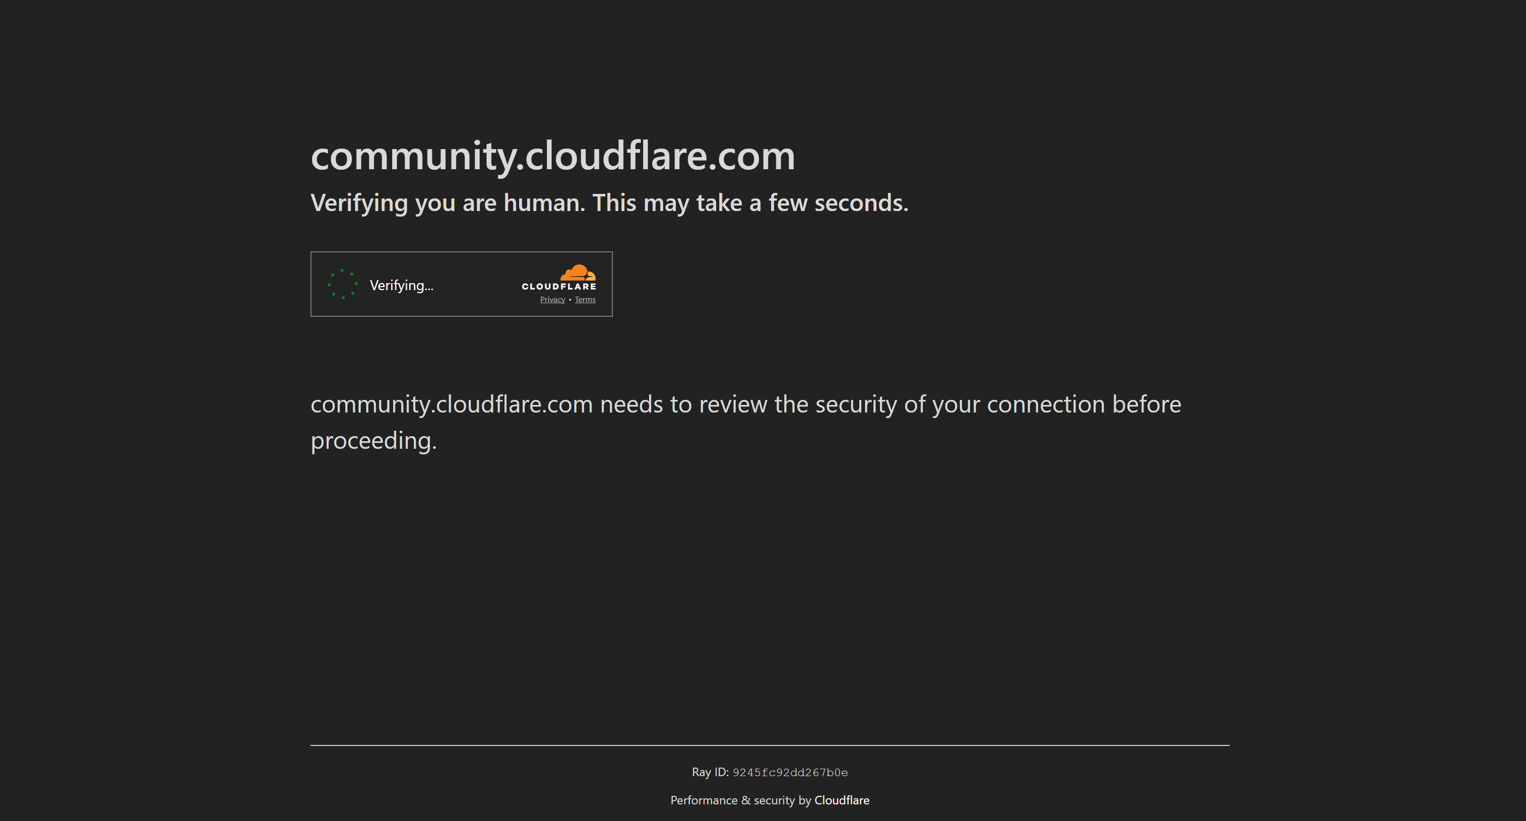Select the community.cloudflare.com heading
This screenshot has width=1526, height=821.
click(553, 156)
